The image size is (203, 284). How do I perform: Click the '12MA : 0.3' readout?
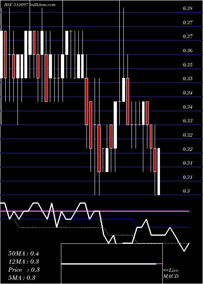24,262
